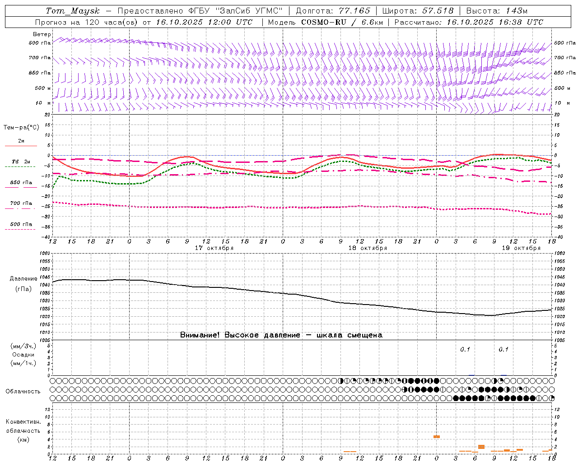Click the Давление pressure chart label
Image resolution: width=578 pixels, height=462 pixels.
click(23, 279)
